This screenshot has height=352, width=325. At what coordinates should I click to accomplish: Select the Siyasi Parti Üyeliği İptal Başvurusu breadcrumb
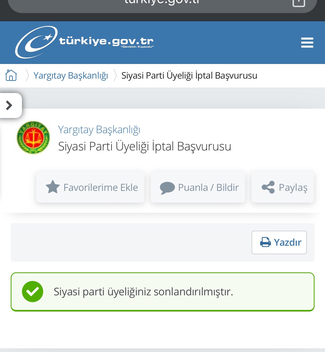pyautogui.click(x=189, y=75)
